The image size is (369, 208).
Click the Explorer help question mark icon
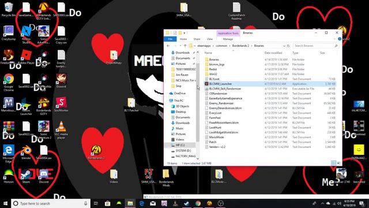tap(340, 39)
